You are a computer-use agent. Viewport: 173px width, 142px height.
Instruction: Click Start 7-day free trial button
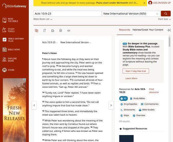136,71
